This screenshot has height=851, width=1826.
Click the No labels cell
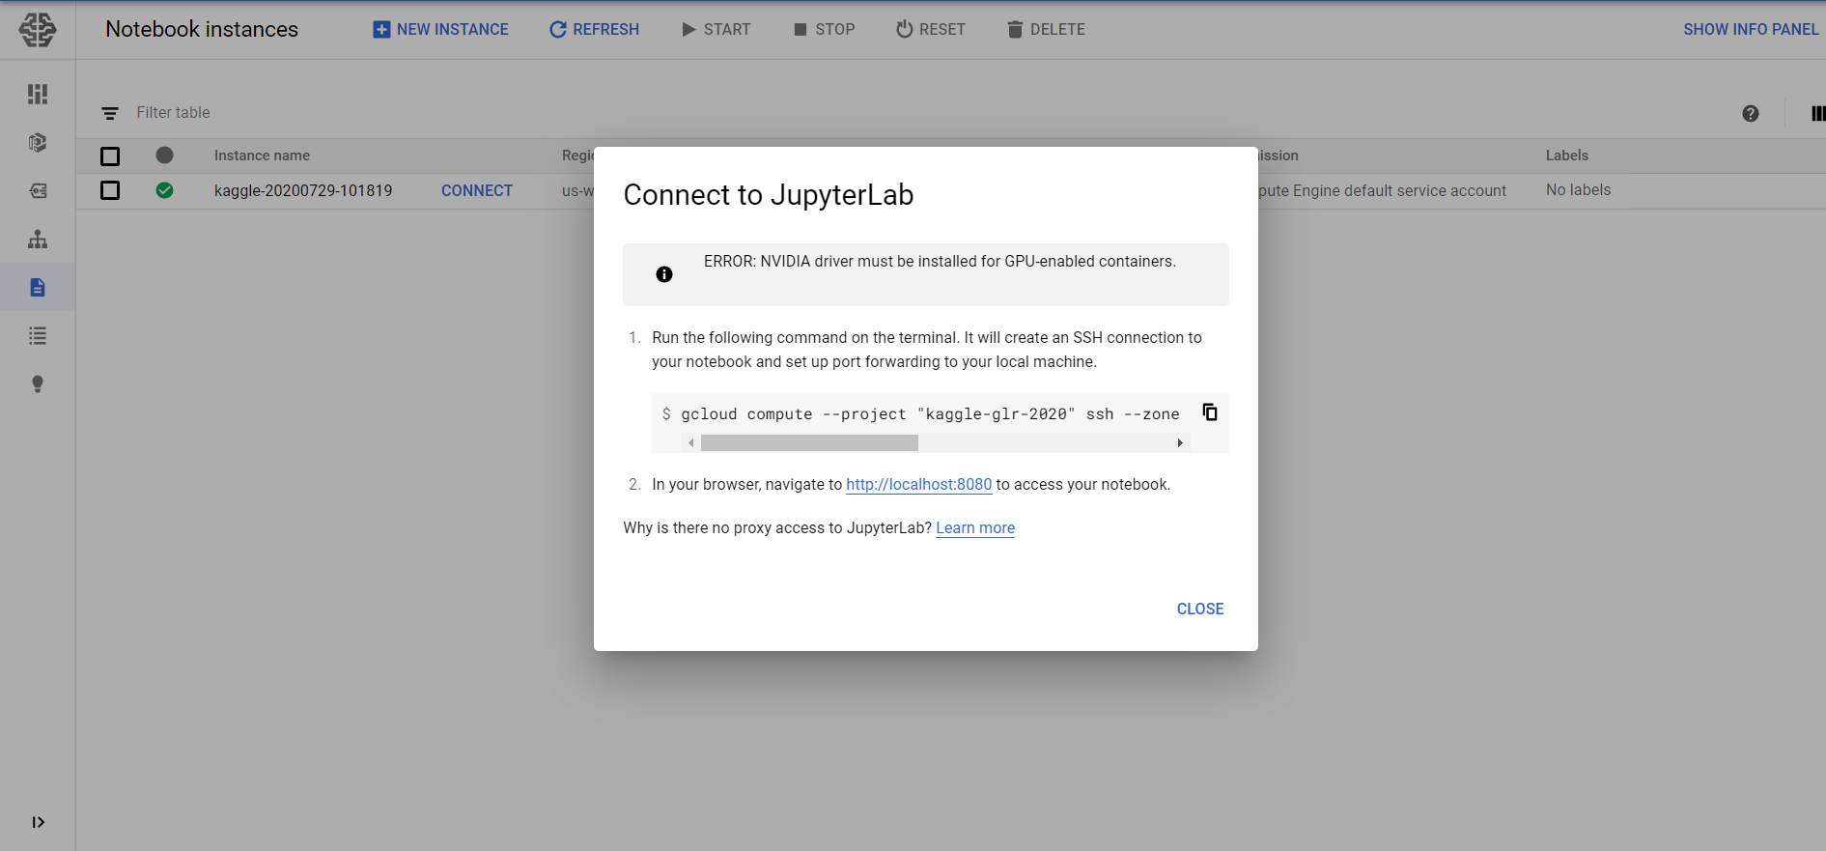click(1578, 190)
